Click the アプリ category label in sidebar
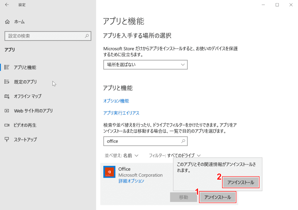The width and height of the screenshot is (298, 210). 10,50
